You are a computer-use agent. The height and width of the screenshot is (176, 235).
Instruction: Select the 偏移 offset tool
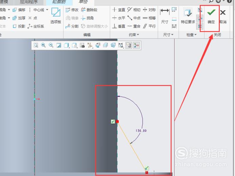coord(19,10)
